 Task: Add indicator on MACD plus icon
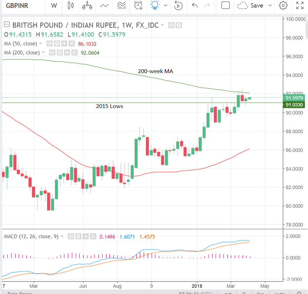coord(86,237)
